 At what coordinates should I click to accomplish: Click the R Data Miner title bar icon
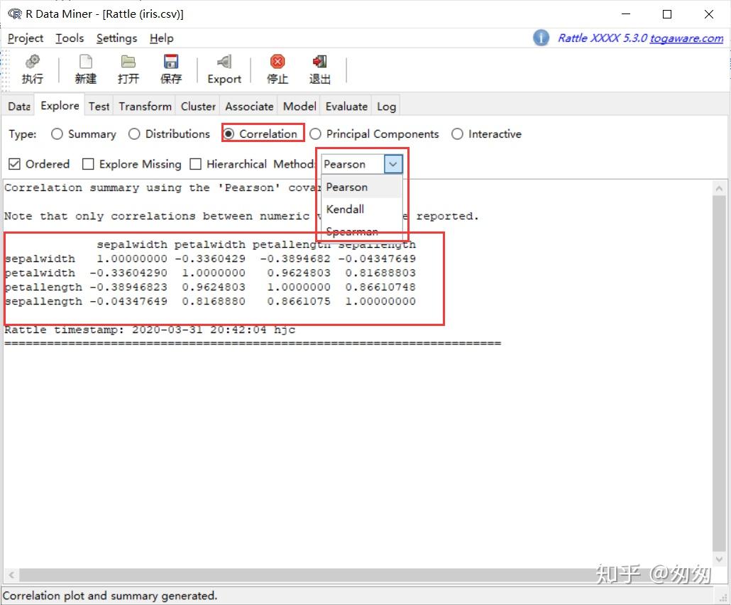pyautogui.click(x=15, y=13)
